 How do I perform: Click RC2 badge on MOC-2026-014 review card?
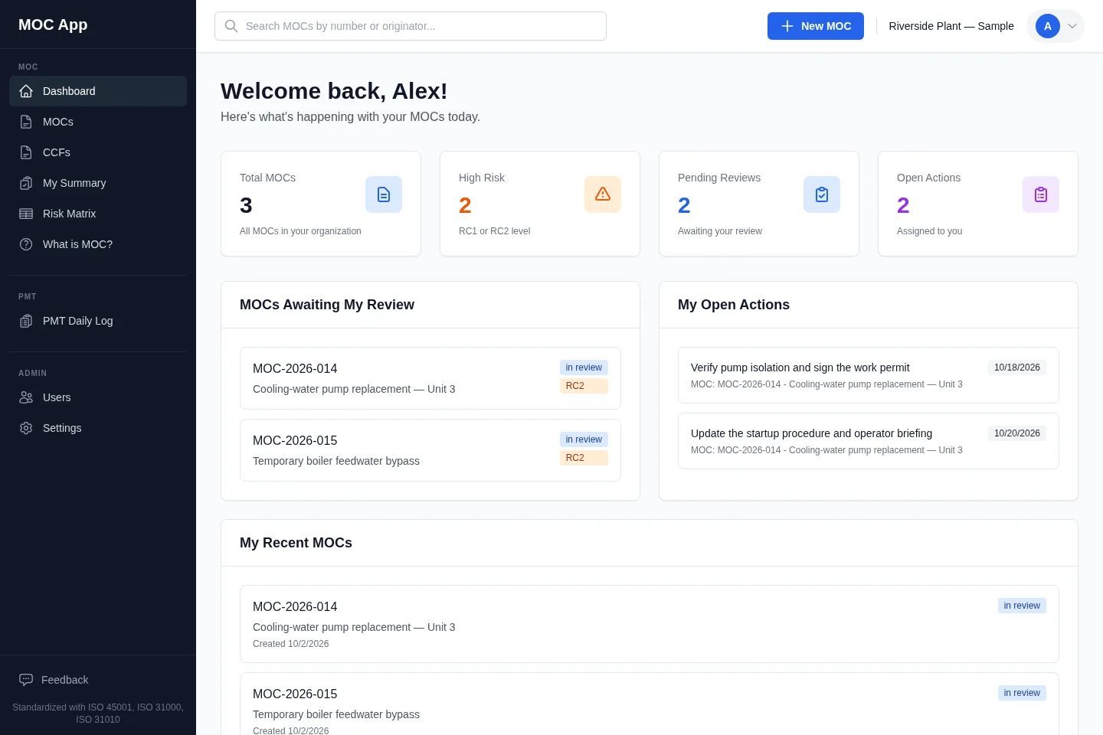coord(584,386)
